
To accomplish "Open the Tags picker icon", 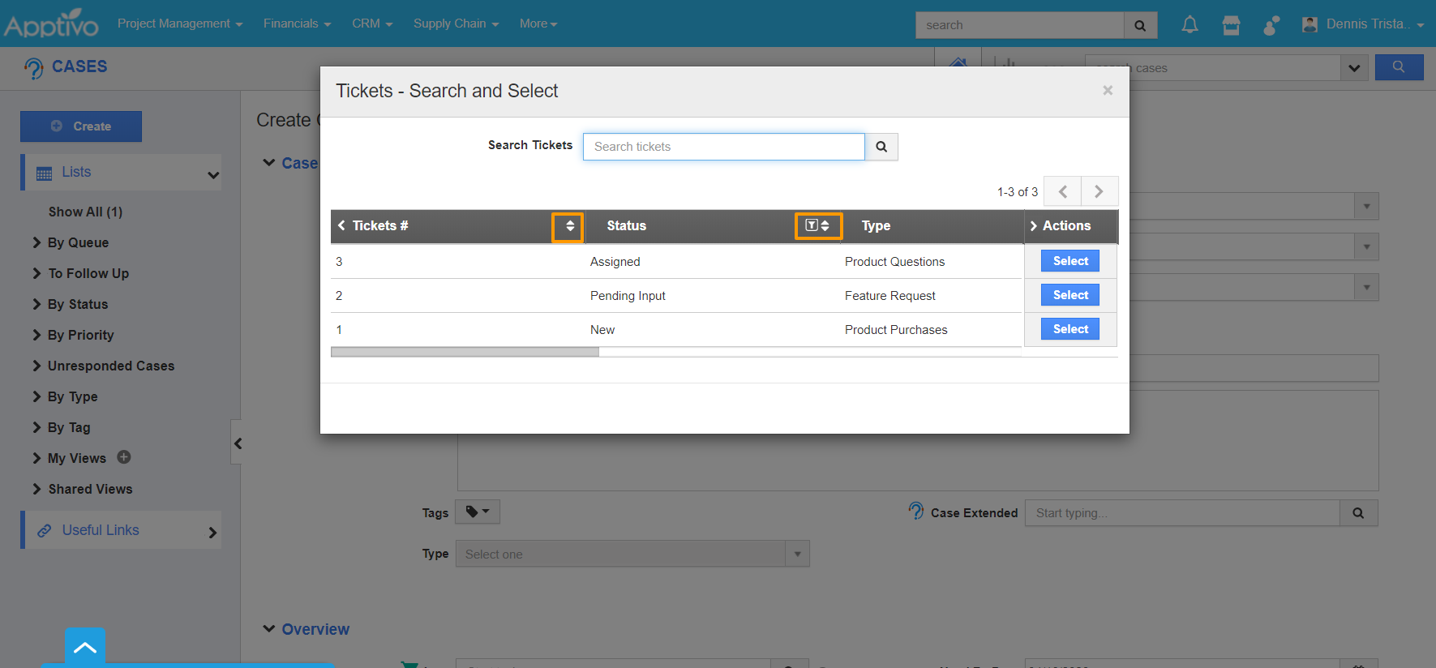I will coord(478,512).
